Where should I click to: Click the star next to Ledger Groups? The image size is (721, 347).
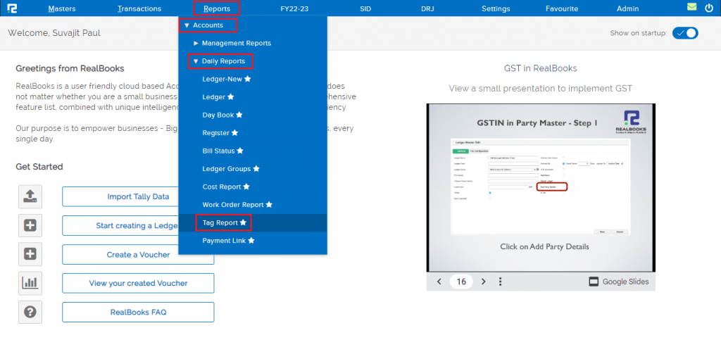[x=256, y=169]
